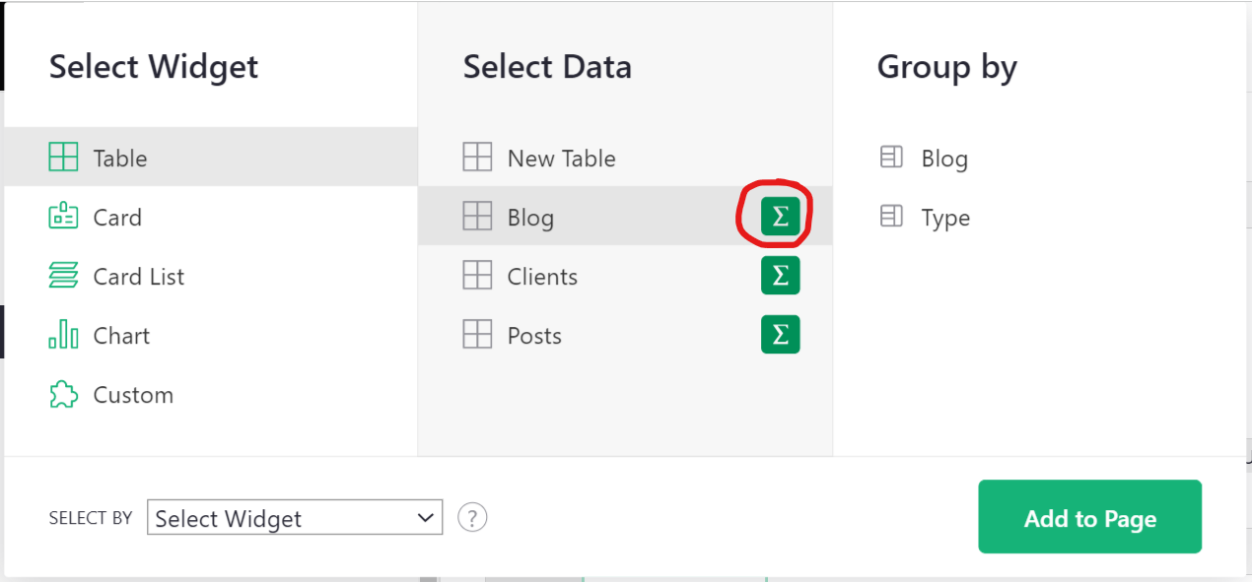The image size is (1252, 582).
Task: Pick the Chart widget label
Action: 121,336
